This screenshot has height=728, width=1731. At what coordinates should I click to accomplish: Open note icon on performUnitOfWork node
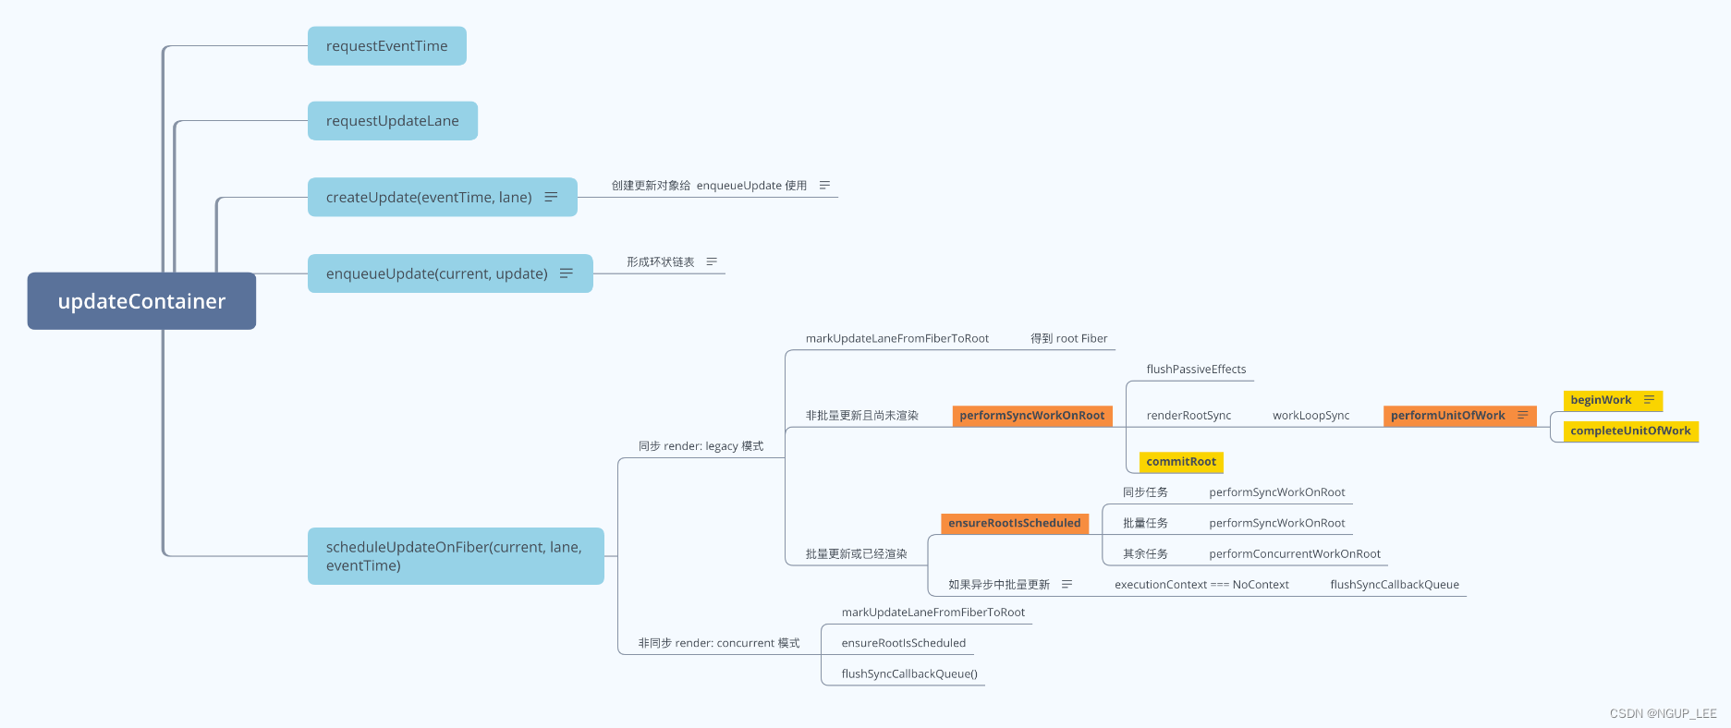click(1522, 415)
